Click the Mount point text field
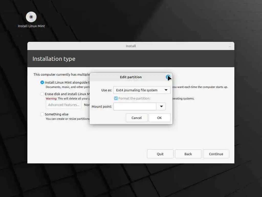 [x=135, y=106]
